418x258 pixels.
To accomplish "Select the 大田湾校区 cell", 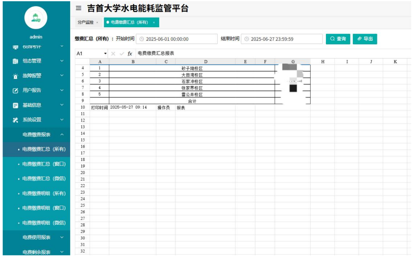I will point(192,75).
